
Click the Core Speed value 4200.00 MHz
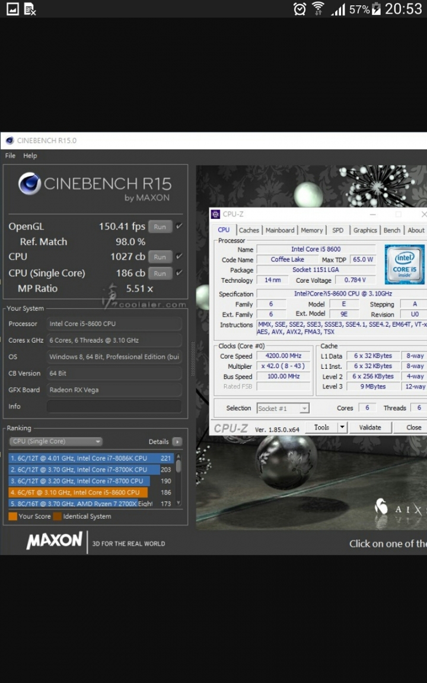(x=283, y=356)
